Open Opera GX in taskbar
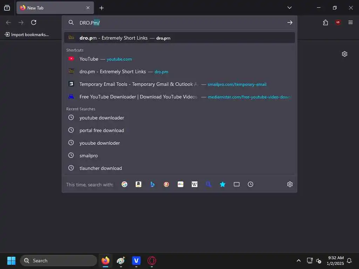Viewport: 359px width, 269px height. (151, 261)
